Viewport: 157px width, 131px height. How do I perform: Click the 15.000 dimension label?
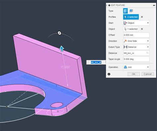65,67
